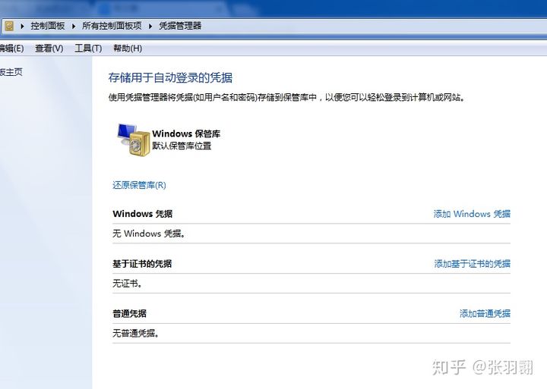Click 添加普通凭据 link
This screenshot has height=389, width=547.
click(485, 313)
